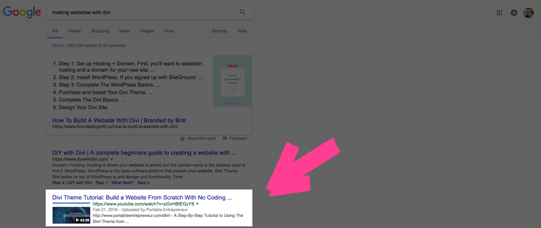Viewport: 541px width, 228px height.
Task: Open the notifications bell icon
Action: point(514,13)
